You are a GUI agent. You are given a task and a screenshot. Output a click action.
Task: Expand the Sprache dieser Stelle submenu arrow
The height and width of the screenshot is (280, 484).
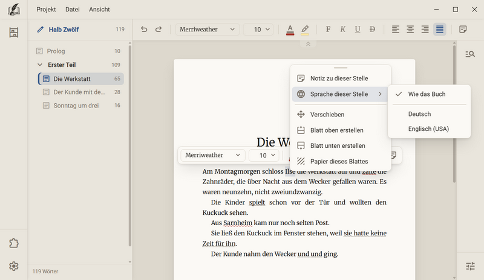(380, 94)
